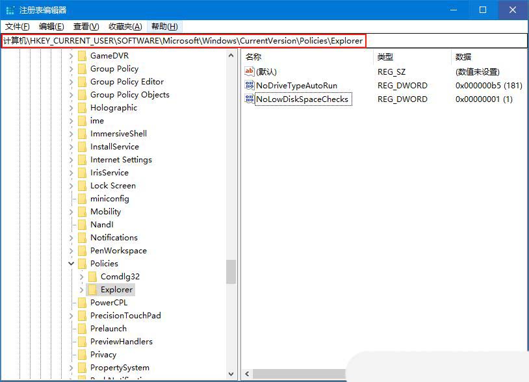Click the Comdlg32 folder icon
Screen dimensions: 529x382
92,277
